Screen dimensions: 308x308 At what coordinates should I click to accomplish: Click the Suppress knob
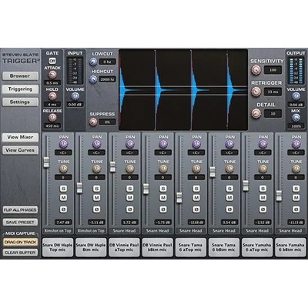pos(93,122)
